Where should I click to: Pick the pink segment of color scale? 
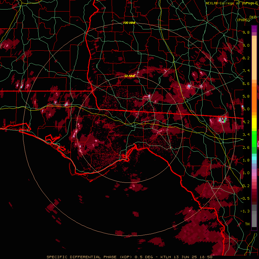point(254,174)
